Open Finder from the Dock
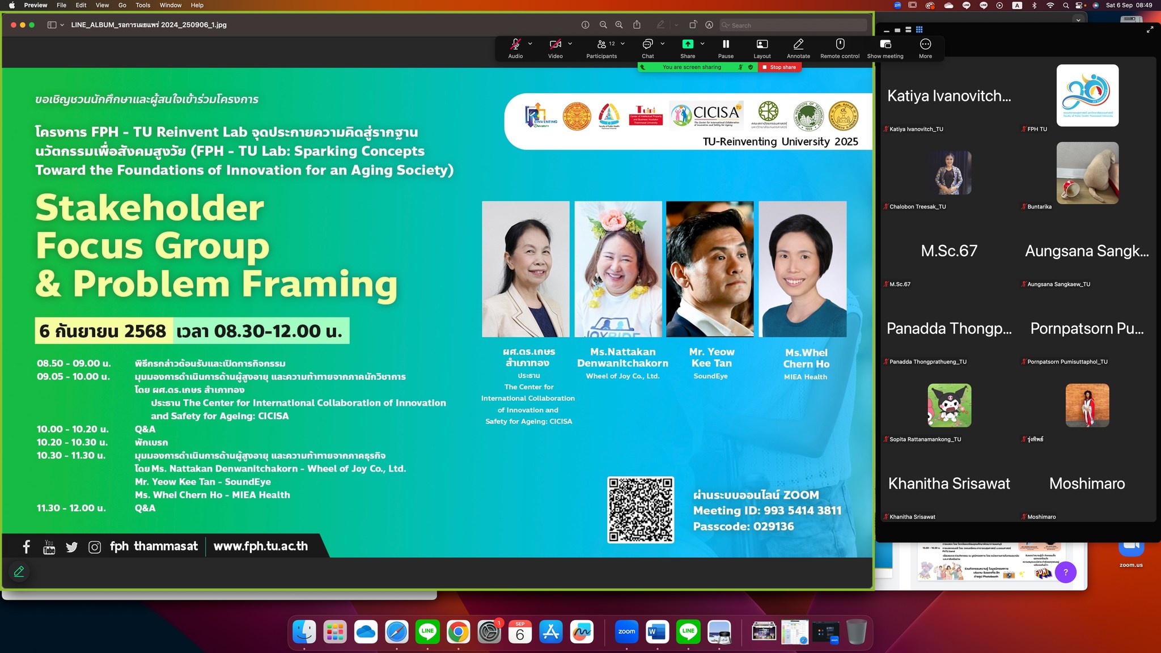1161x653 pixels. tap(304, 631)
